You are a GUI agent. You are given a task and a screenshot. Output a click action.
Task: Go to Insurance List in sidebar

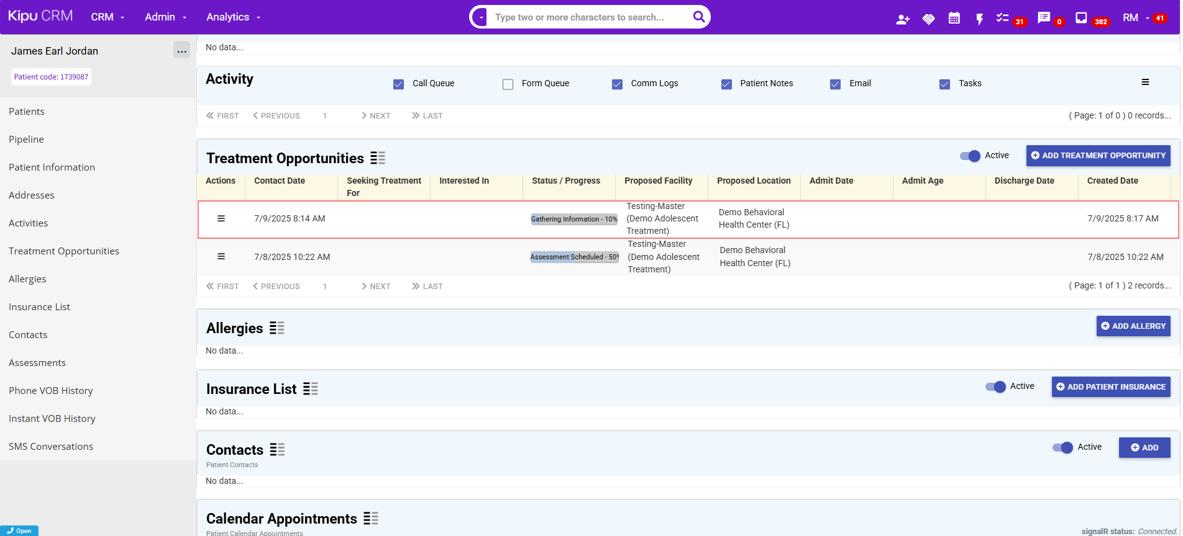pyautogui.click(x=39, y=307)
